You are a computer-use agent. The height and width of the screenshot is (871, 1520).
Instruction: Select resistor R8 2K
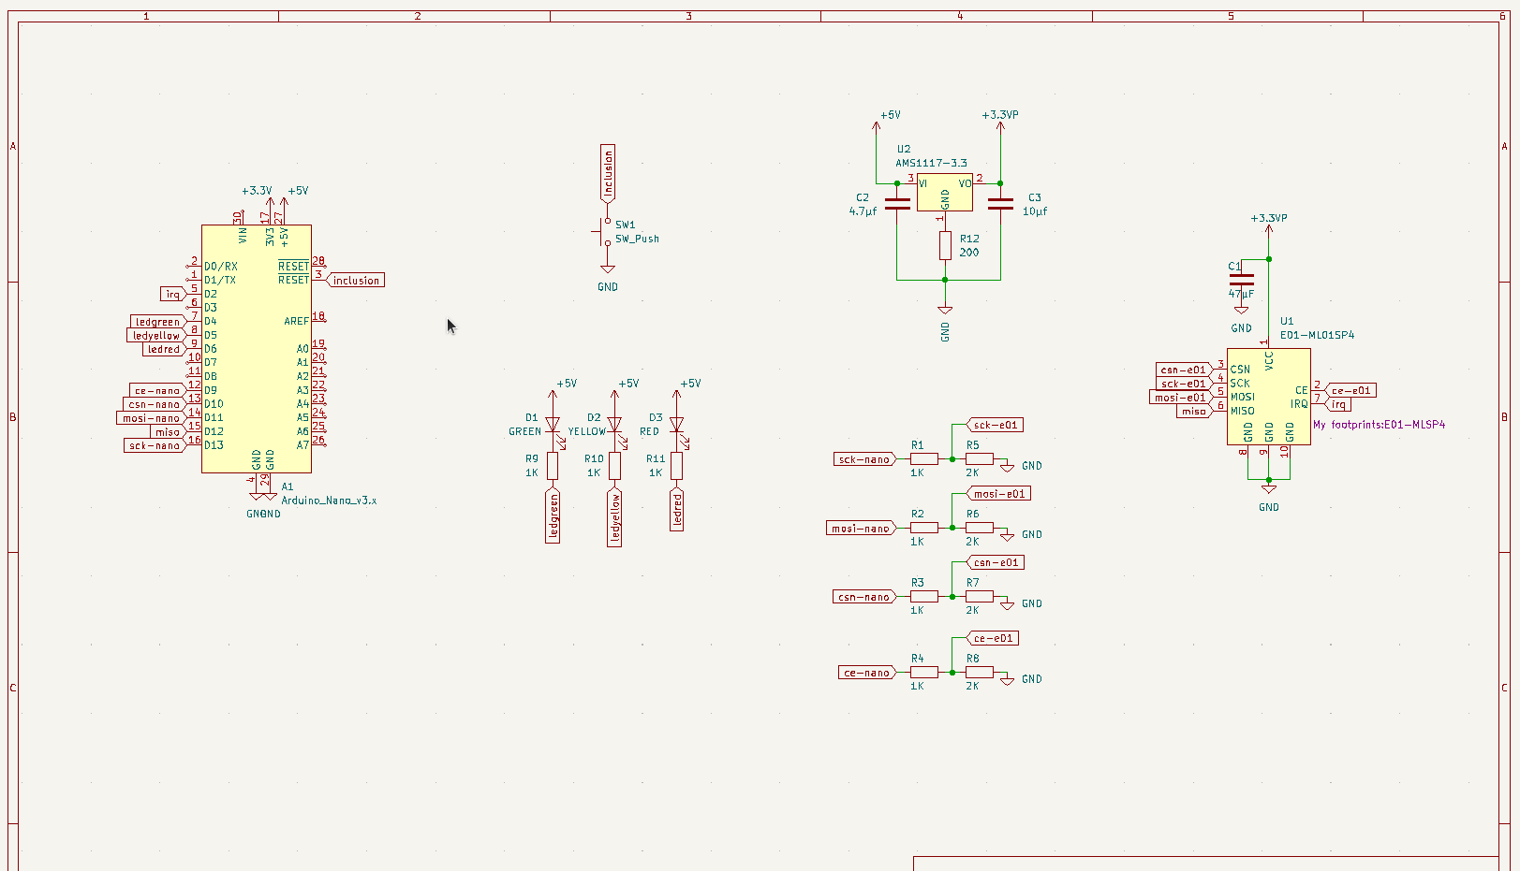tap(980, 672)
